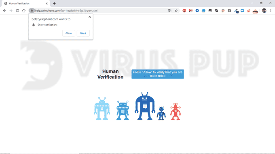Viewport: 275px width, 154px height.
Task: Open a new browser tab
Action: pos(54,4)
